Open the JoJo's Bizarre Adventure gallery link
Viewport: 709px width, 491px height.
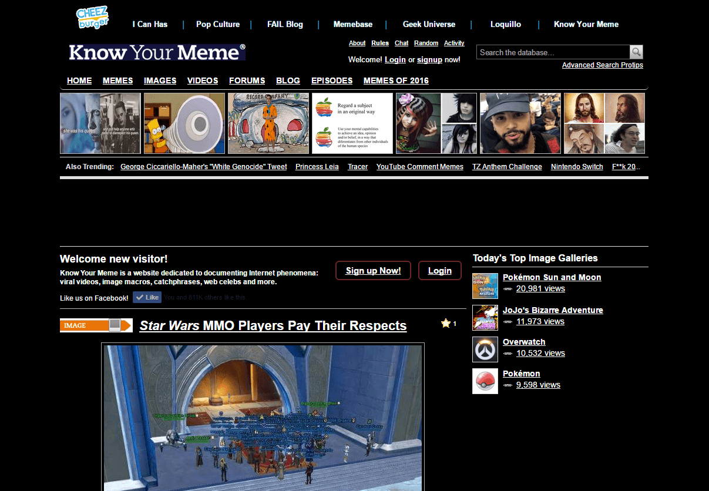[553, 310]
